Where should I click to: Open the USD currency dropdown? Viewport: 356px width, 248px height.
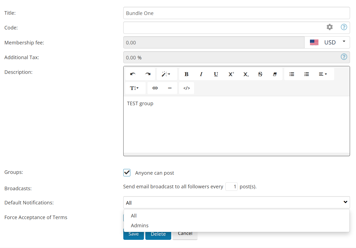tap(327, 42)
